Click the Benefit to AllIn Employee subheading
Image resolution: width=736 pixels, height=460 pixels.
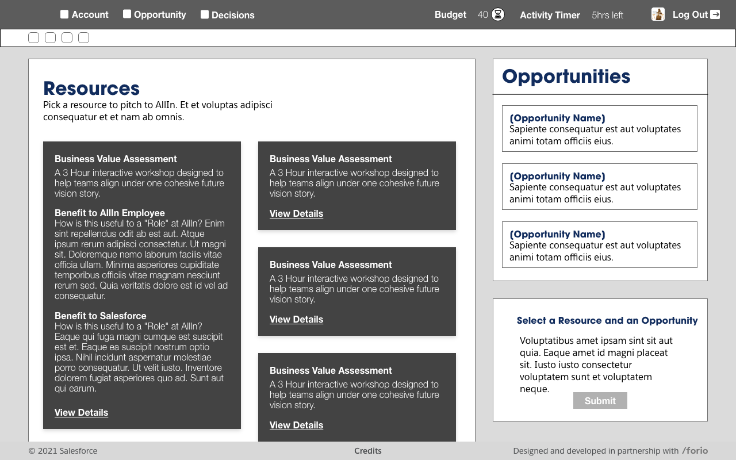(110, 213)
